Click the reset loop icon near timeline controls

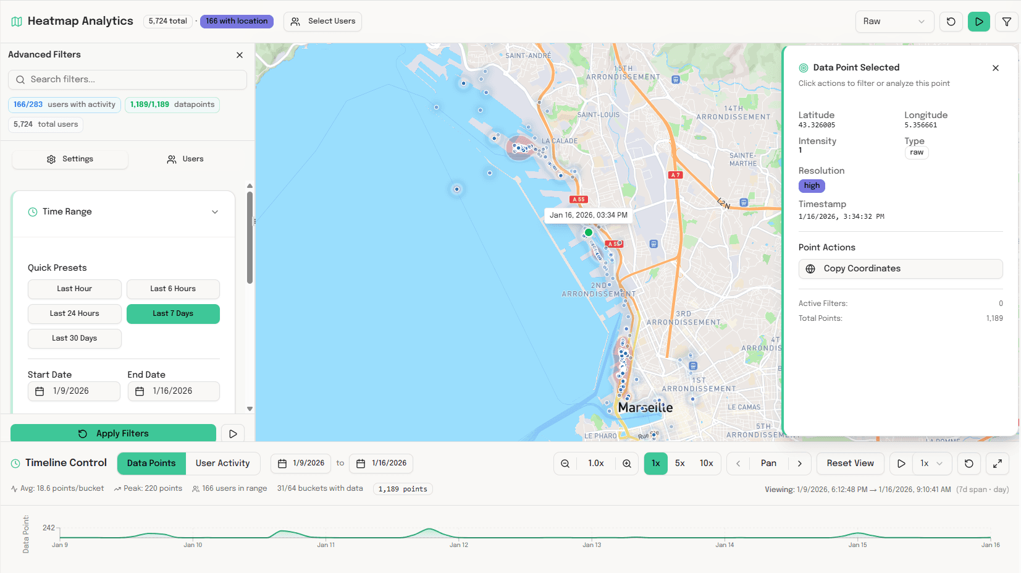coord(968,464)
